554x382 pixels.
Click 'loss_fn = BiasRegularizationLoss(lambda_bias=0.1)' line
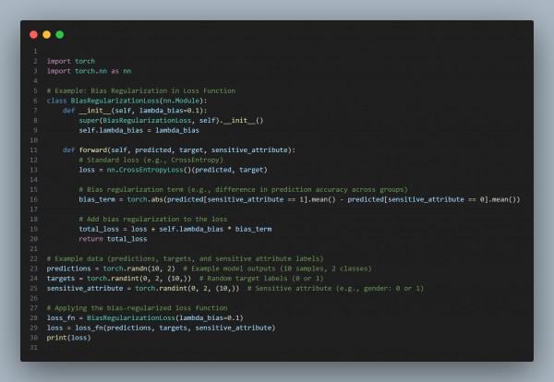[145, 317]
